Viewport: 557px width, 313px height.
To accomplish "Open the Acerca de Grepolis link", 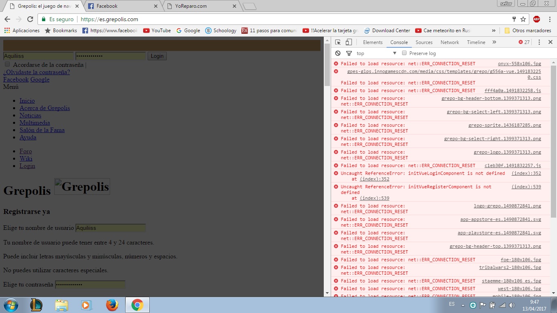I will (x=45, y=108).
